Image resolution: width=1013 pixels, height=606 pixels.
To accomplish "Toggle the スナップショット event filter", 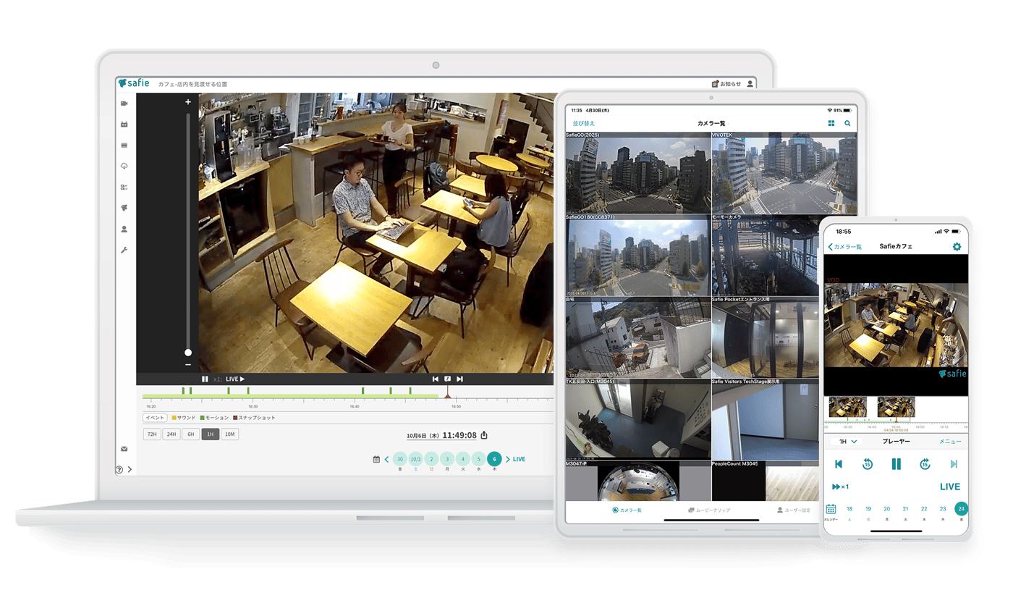I will (254, 418).
